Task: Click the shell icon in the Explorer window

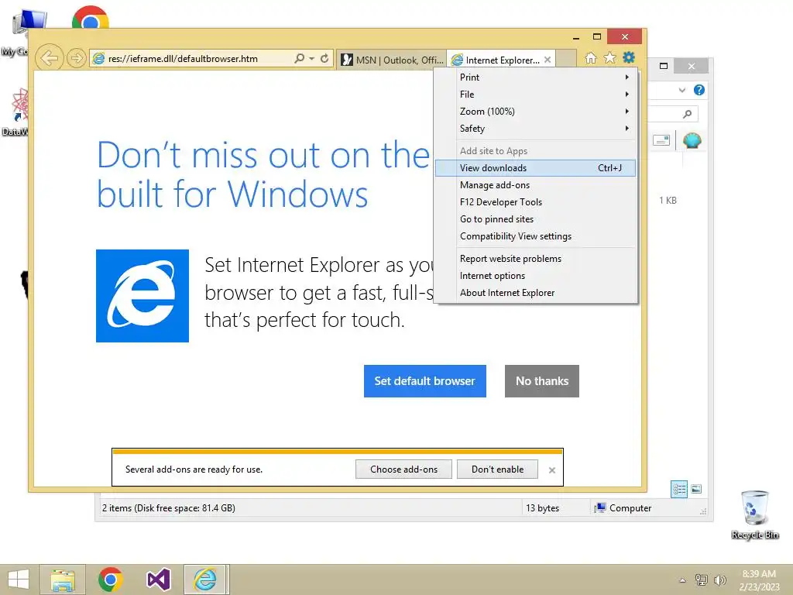Action: 692,140
